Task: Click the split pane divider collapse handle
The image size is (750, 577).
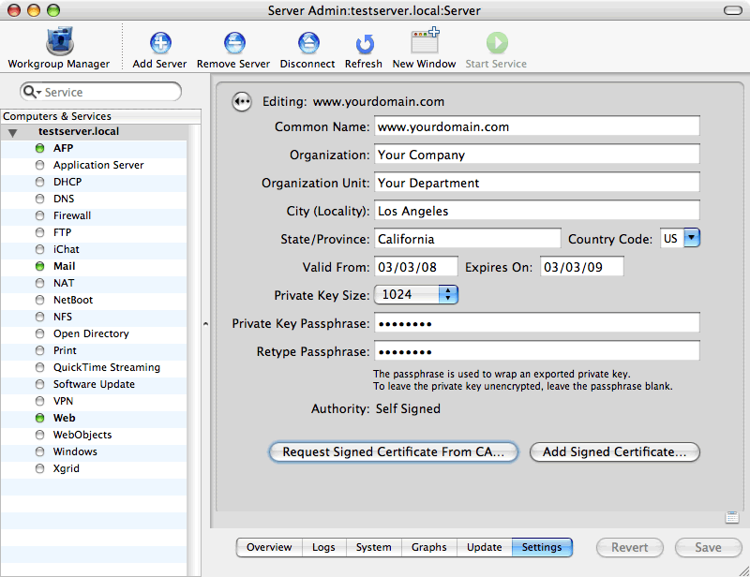Action: tap(205, 324)
